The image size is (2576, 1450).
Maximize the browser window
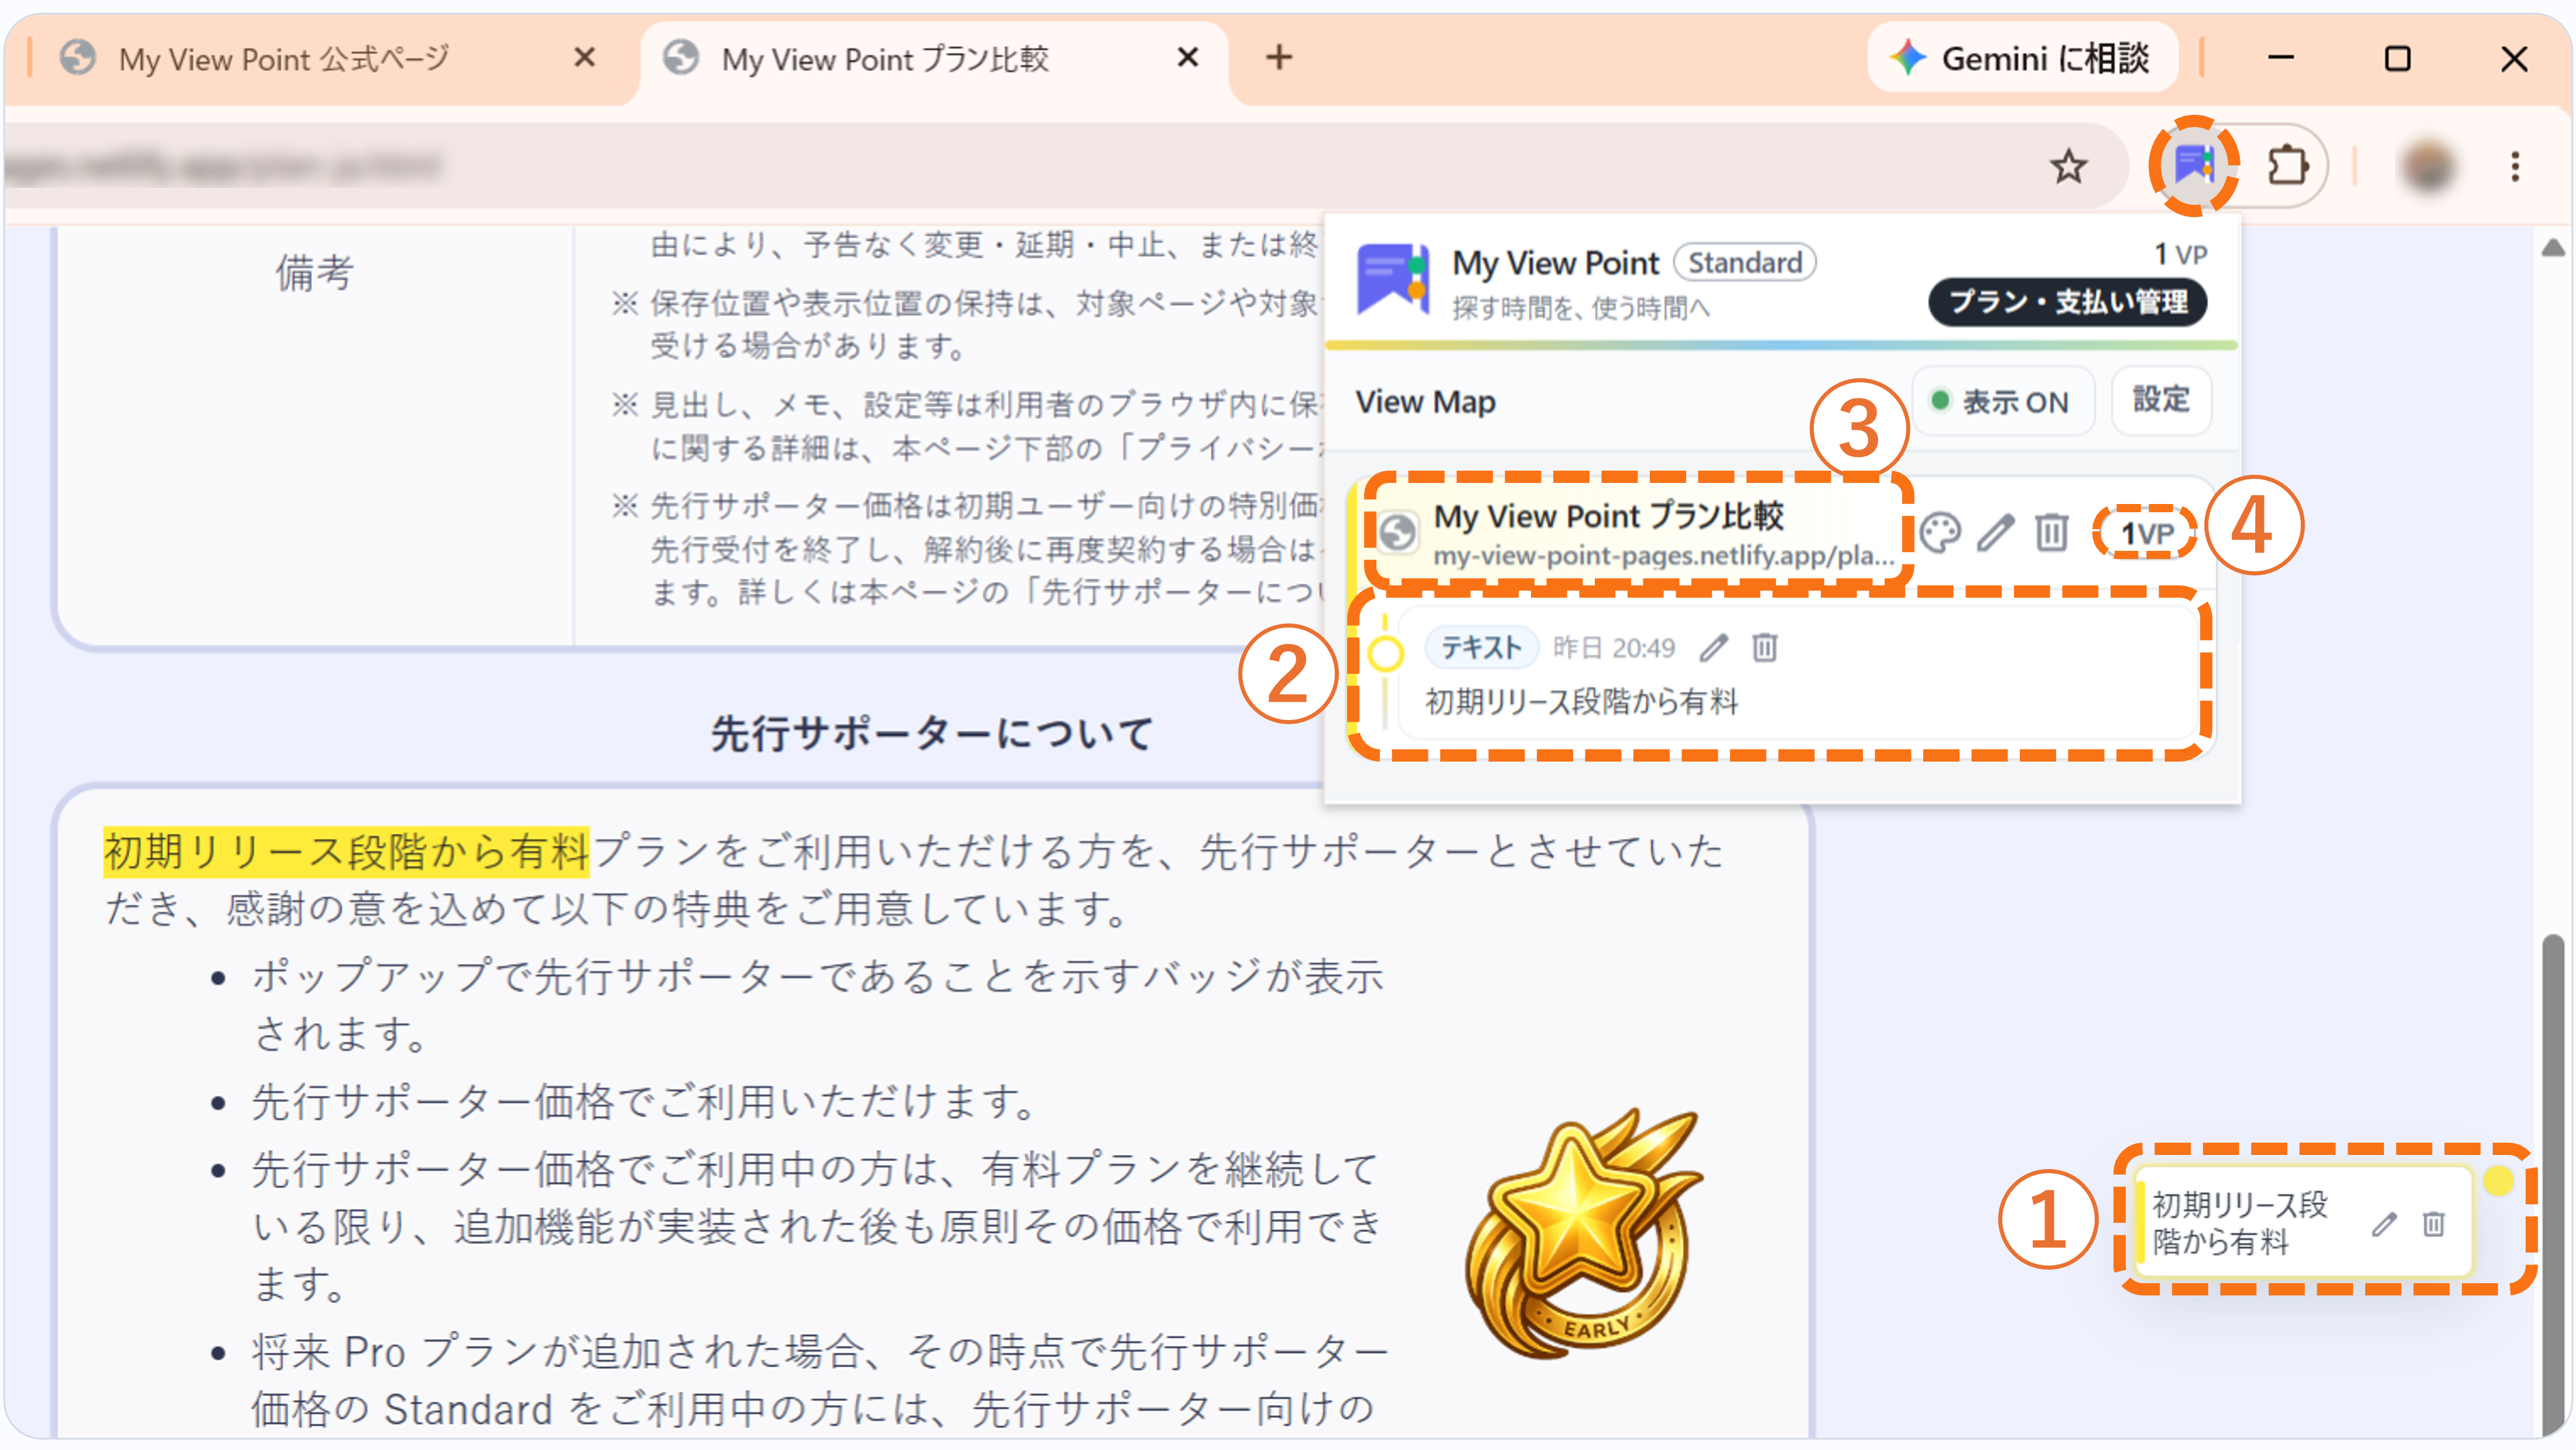tap(2397, 58)
